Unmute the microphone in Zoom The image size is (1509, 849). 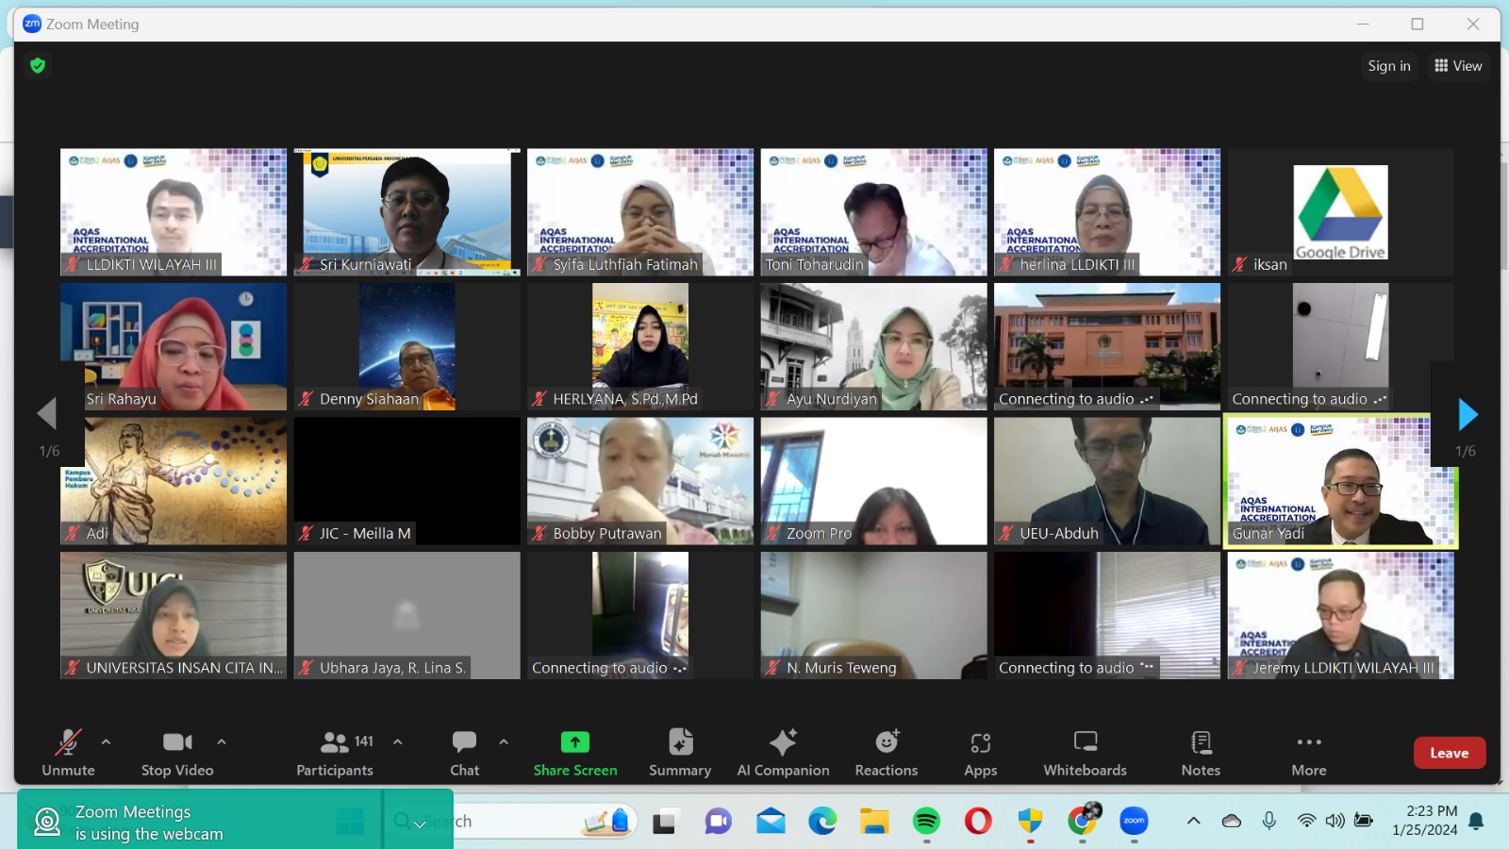coord(68,753)
